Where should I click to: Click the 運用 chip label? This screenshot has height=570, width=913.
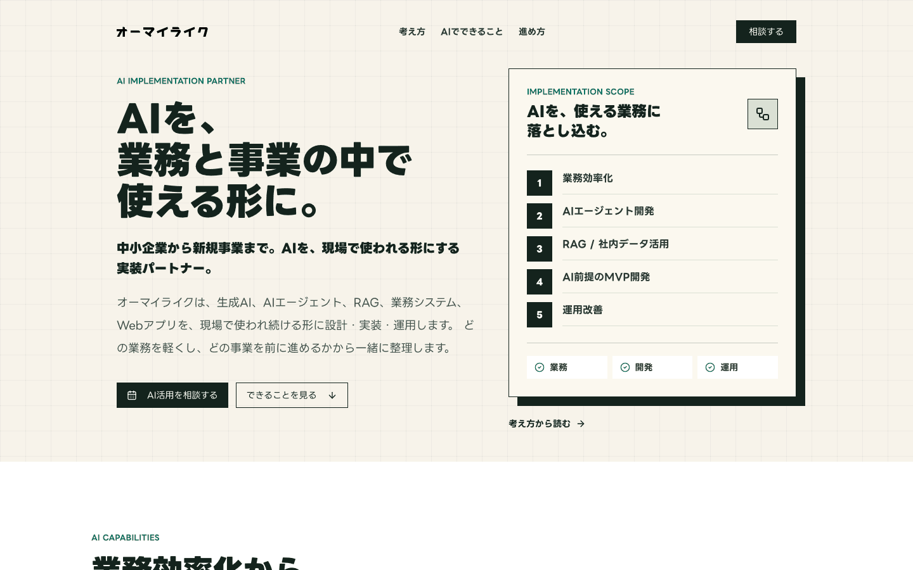point(729,367)
